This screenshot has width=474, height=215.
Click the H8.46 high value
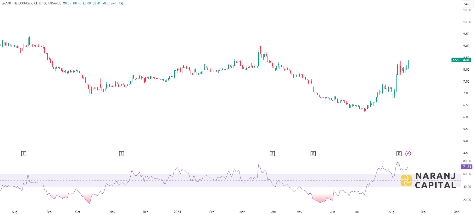point(77,3)
